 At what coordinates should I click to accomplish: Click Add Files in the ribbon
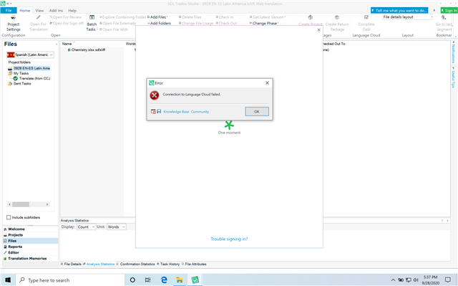coord(157,17)
